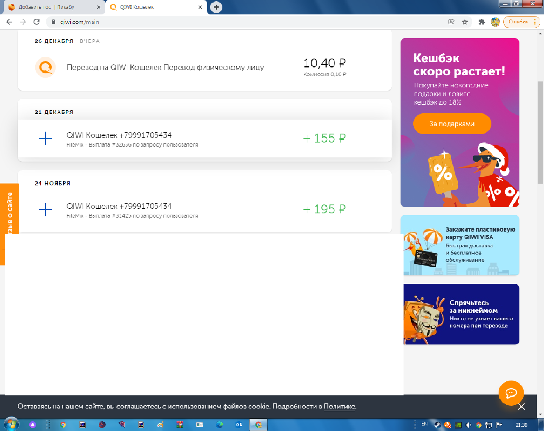The image size is (544, 431).
Task: Click the plus icon on the 24 November entry
Action: tap(45, 209)
